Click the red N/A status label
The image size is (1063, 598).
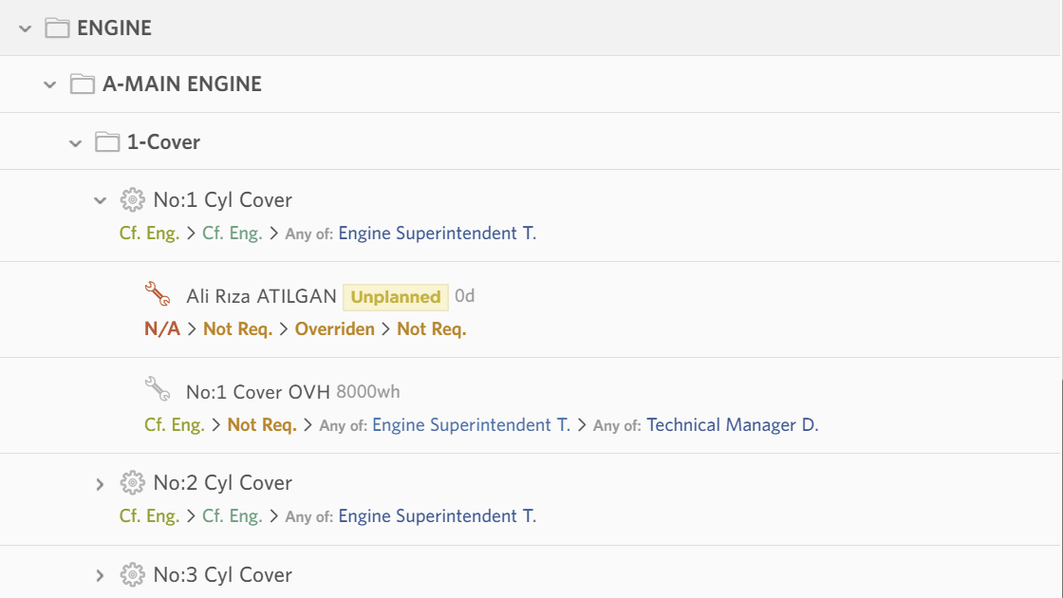(x=161, y=329)
